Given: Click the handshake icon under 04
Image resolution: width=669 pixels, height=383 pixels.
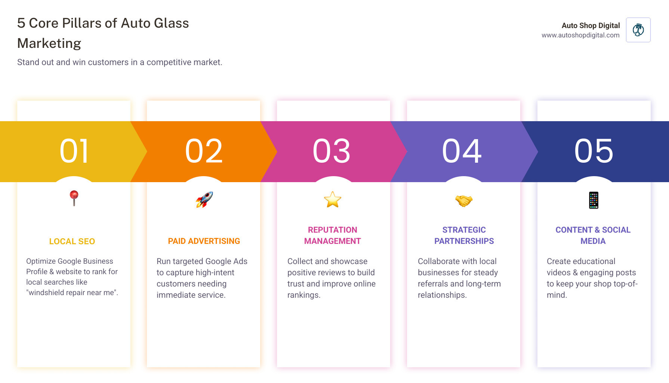Looking at the screenshot, I should tap(464, 200).
